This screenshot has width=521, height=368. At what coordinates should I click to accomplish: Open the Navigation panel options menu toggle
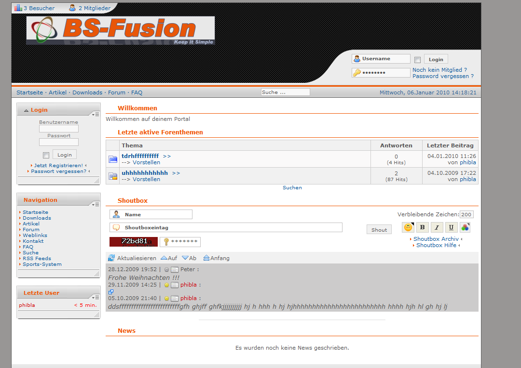pyautogui.click(x=95, y=204)
